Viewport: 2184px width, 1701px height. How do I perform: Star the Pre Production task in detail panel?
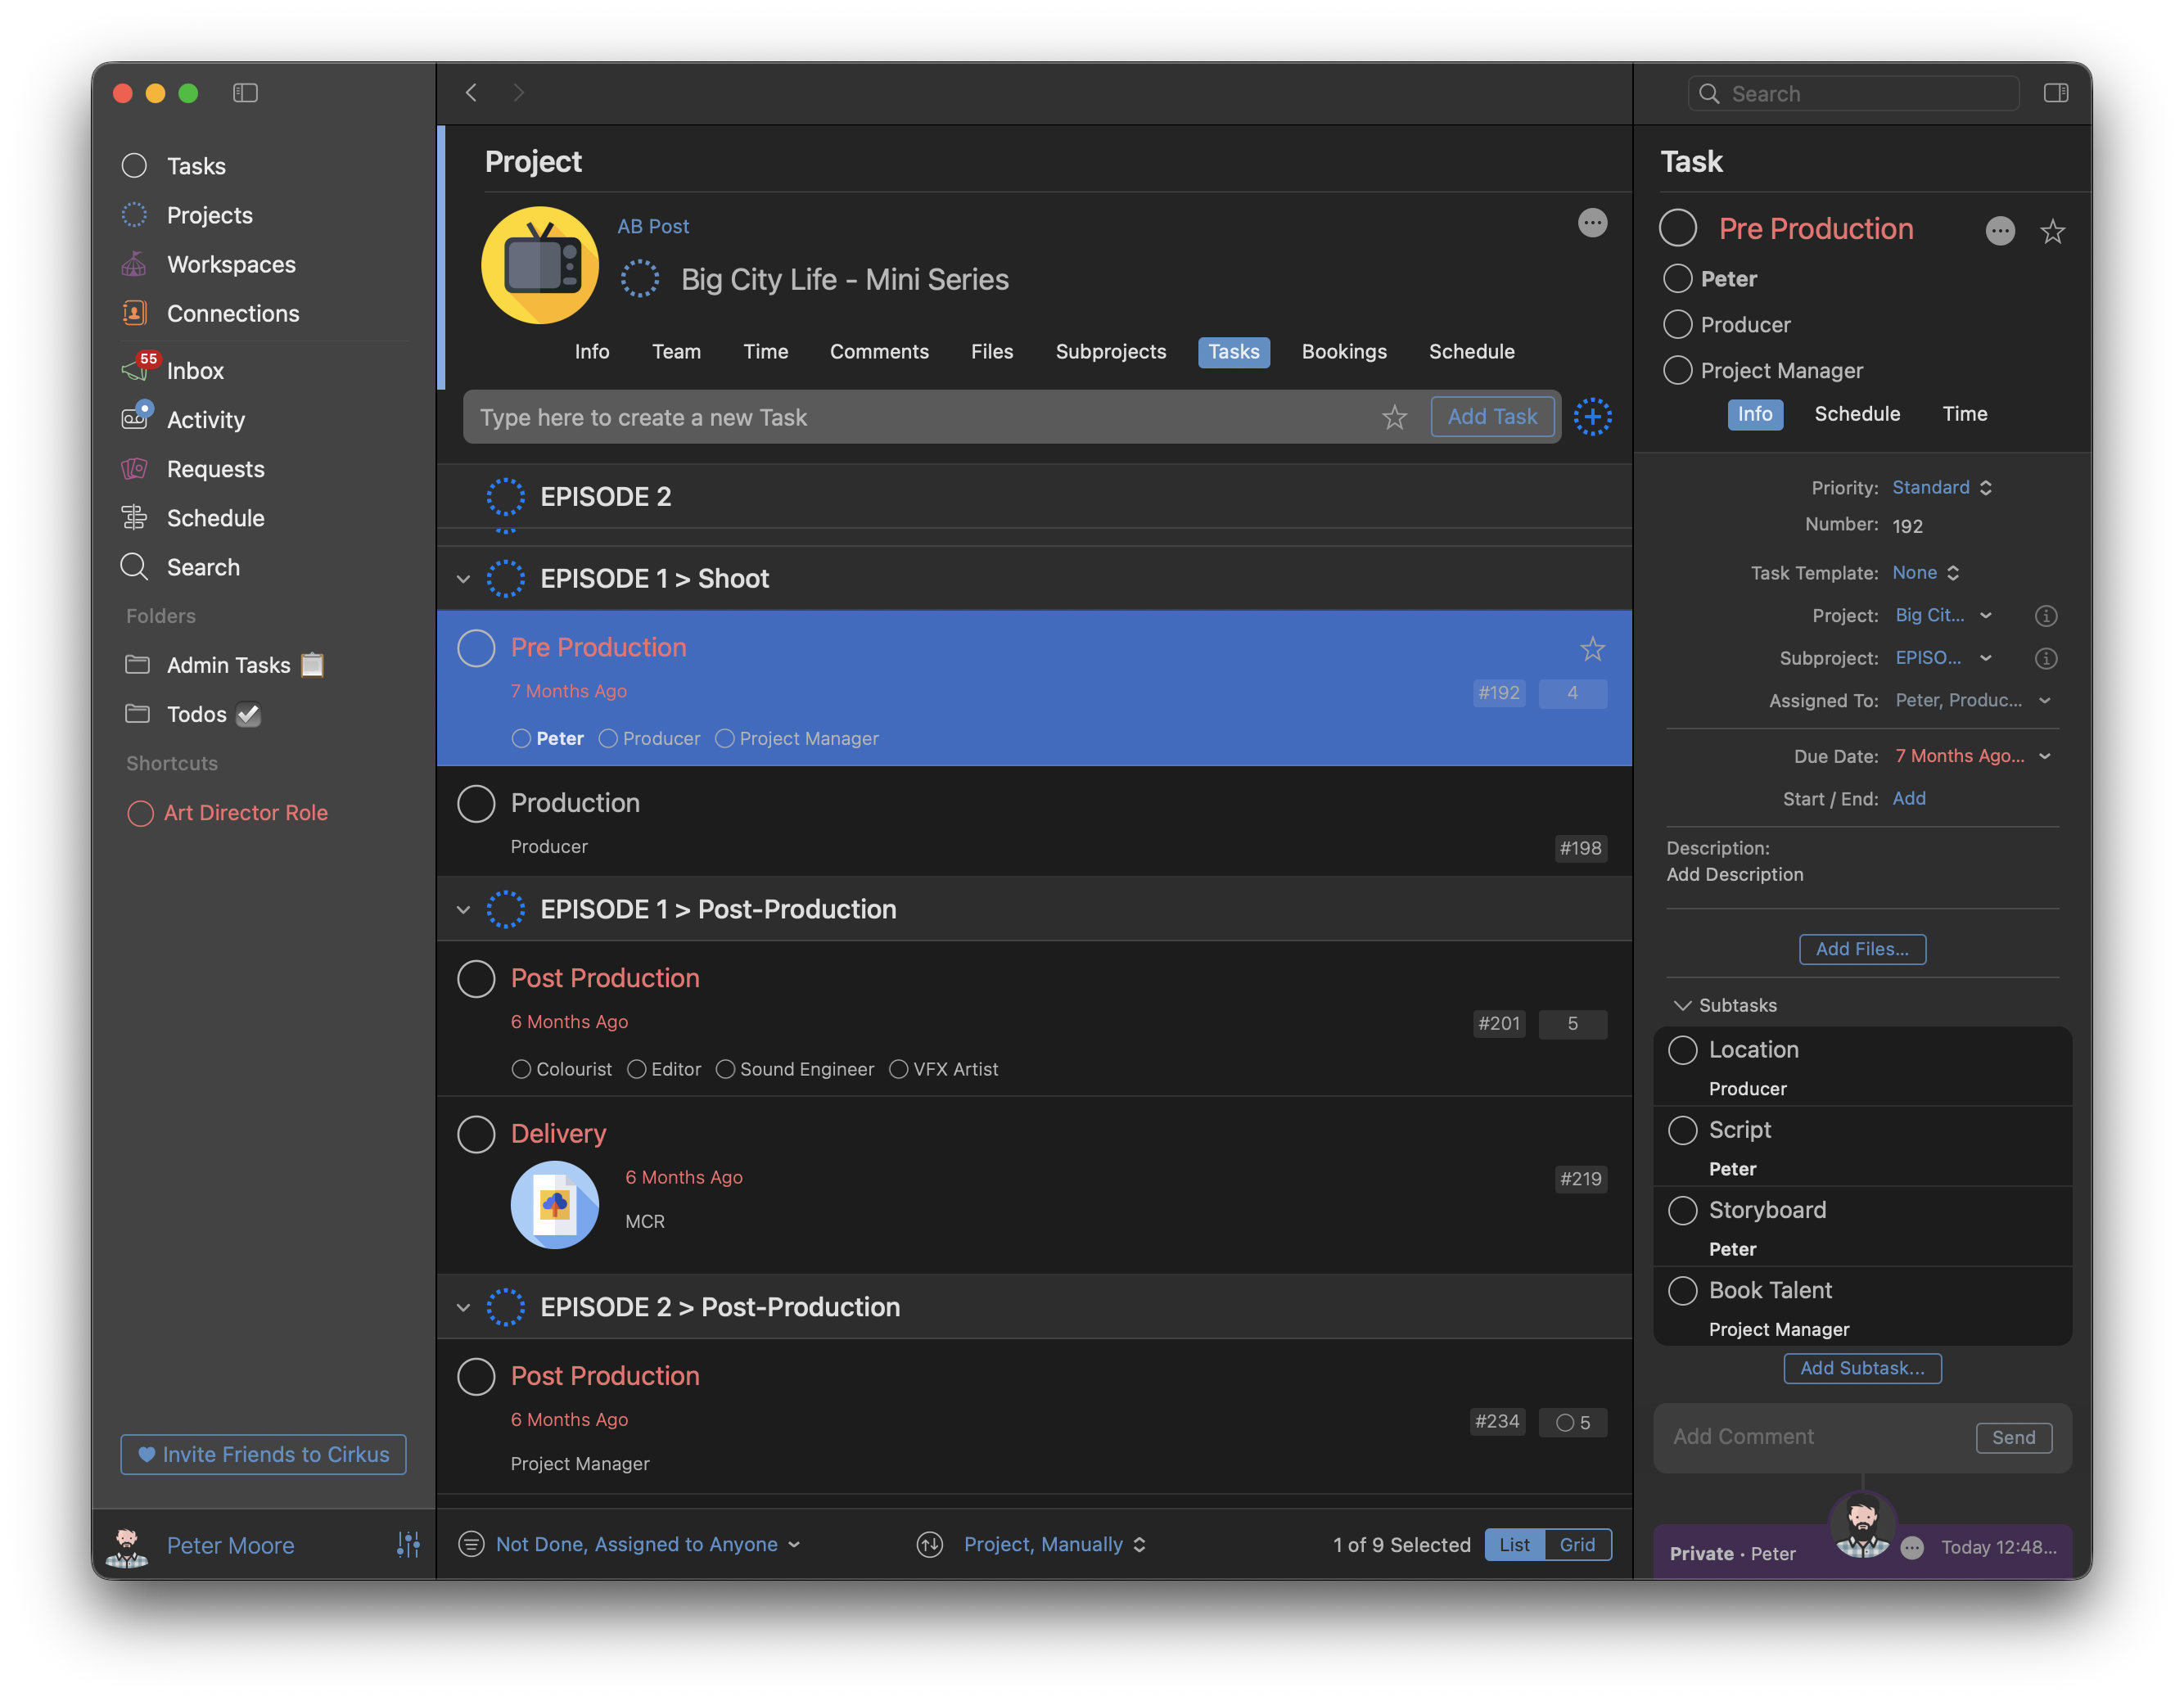[2052, 232]
